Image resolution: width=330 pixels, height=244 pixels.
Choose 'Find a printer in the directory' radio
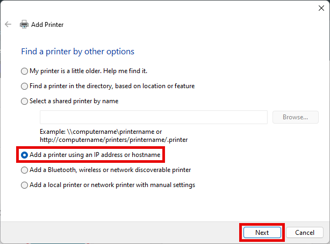click(x=24, y=86)
